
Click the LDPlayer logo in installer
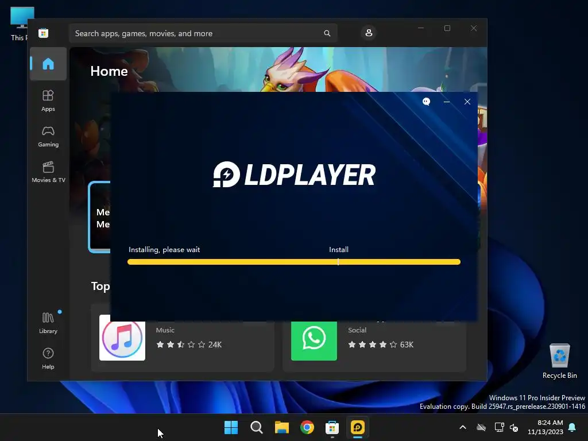tap(294, 175)
